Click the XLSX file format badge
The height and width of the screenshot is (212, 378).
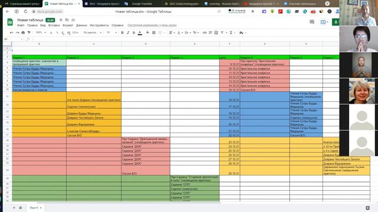(50, 20)
